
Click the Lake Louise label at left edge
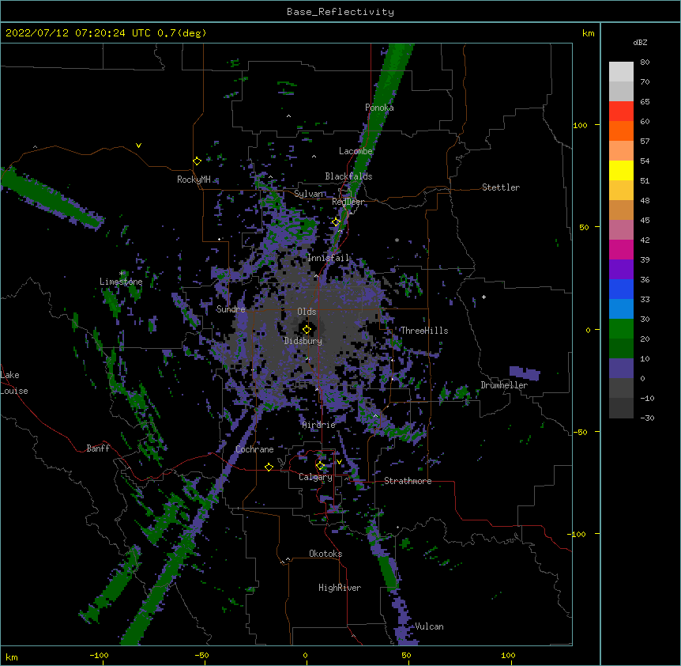click(14, 383)
